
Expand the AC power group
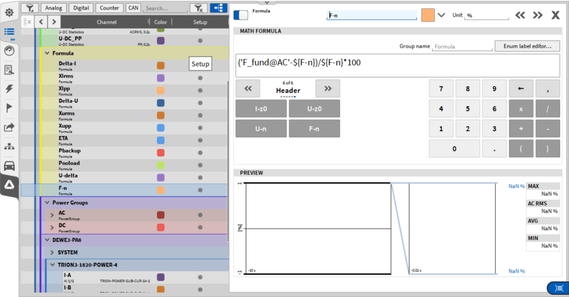pos(52,215)
